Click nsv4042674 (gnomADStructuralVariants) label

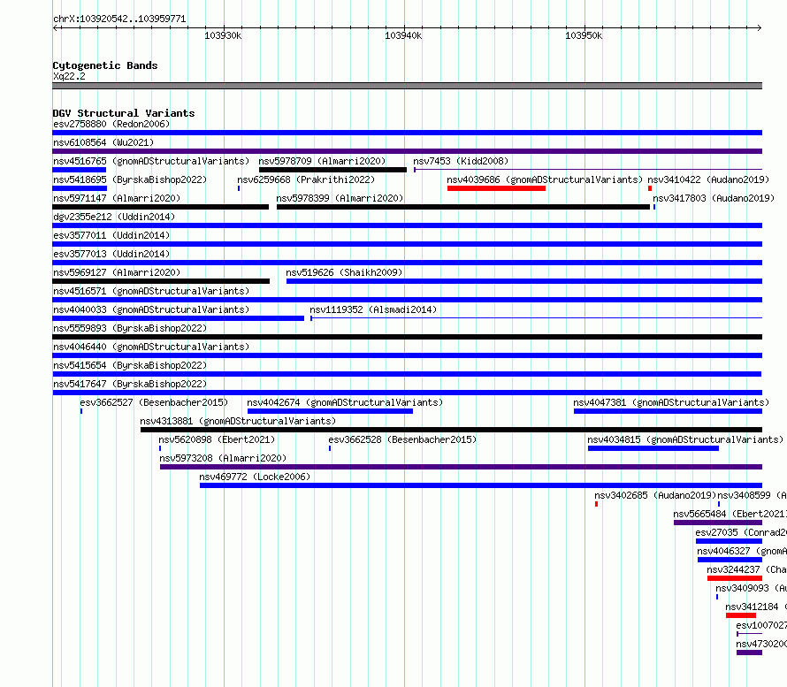pos(345,402)
